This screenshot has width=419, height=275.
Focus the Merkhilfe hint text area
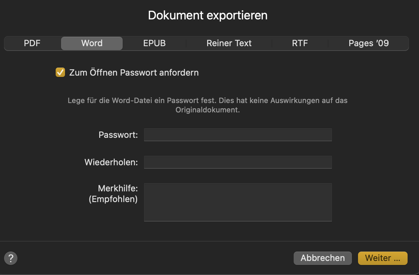[x=238, y=202]
